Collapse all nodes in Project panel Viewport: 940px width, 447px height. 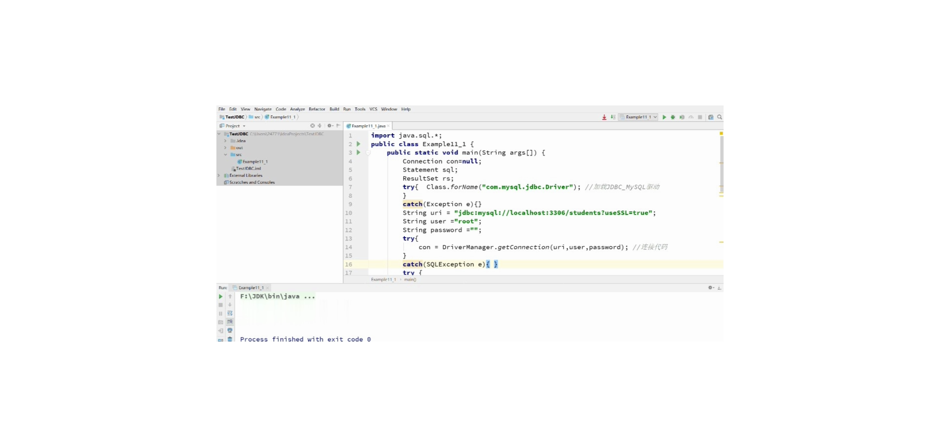pyautogui.click(x=319, y=126)
